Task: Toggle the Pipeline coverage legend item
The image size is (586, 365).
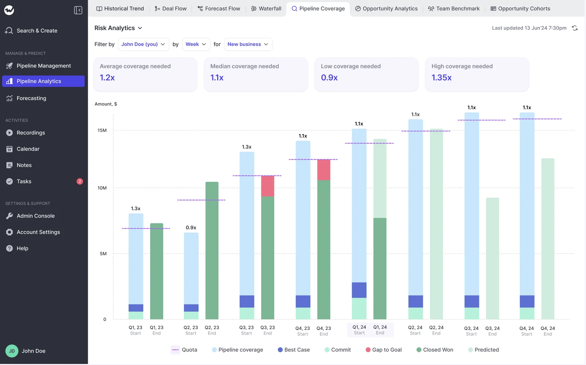Action: [x=237, y=350]
